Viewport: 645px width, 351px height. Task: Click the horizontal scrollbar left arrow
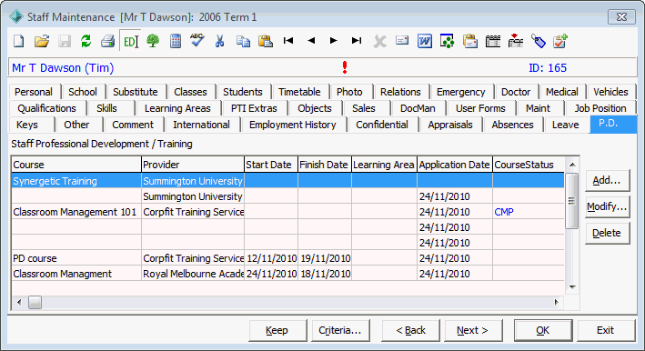pos(19,303)
